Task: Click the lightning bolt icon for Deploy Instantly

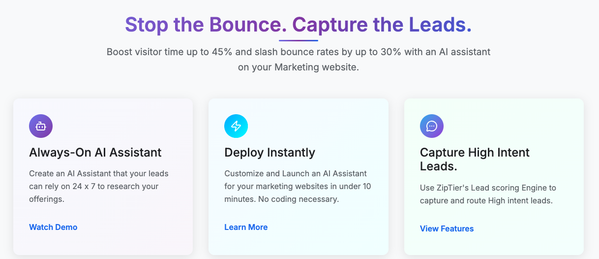Action: click(x=236, y=127)
